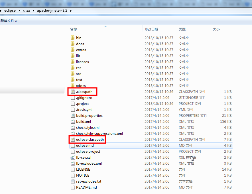
Task: Open the docs folder icon
Action: (x=72, y=44)
